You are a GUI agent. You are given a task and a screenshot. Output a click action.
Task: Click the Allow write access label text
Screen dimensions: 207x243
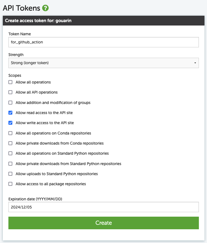pos(45,123)
